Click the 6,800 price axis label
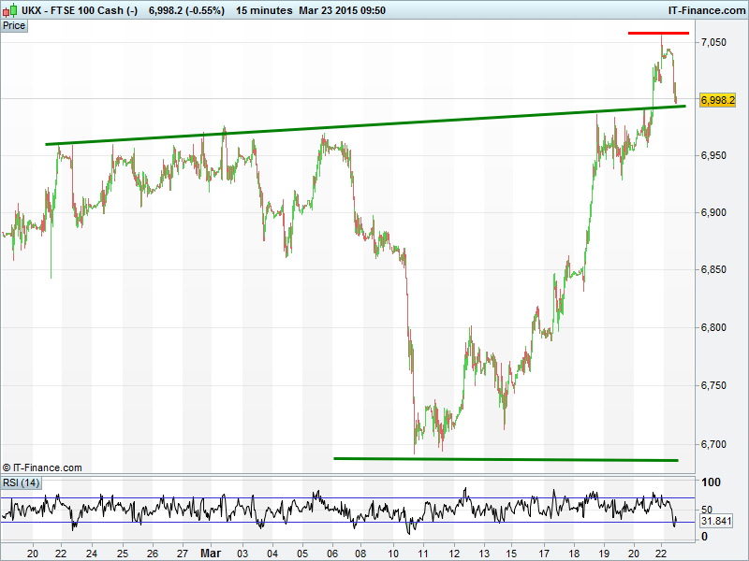Viewport: 749px width, 561px height. click(x=713, y=328)
